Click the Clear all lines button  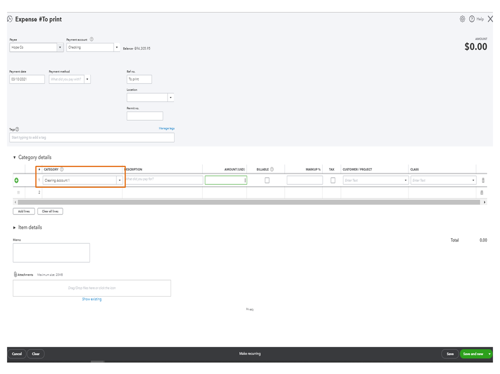point(50,211)
